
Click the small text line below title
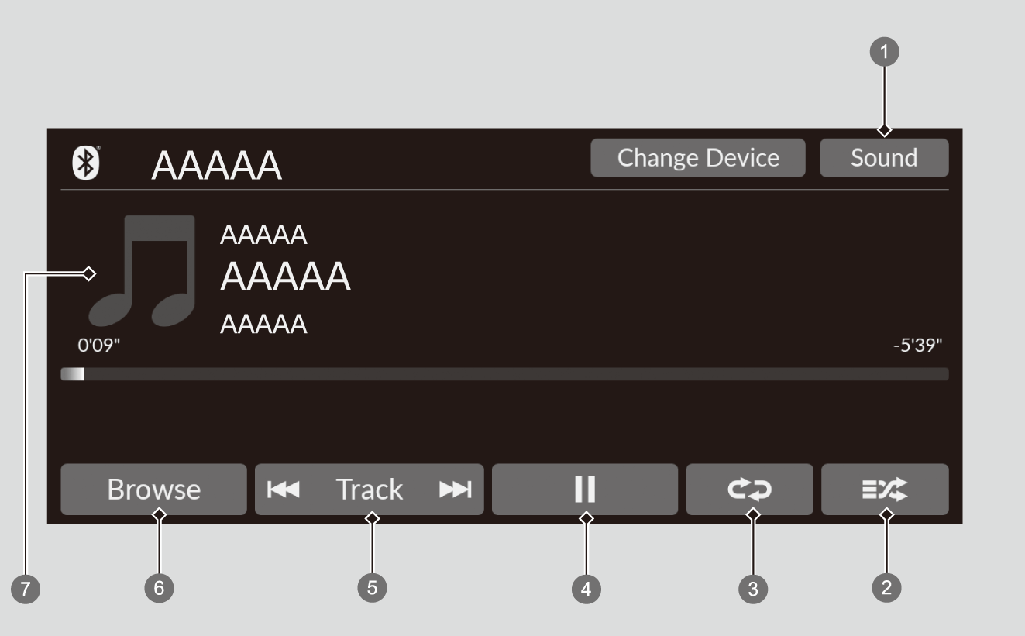(263, 325)
